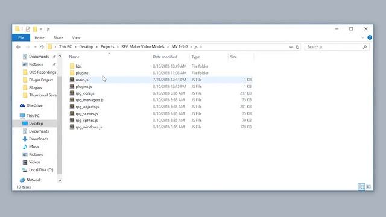Open Documents in Quick access
The height and width of the screenshot is (217, 386).
point(39,57)
